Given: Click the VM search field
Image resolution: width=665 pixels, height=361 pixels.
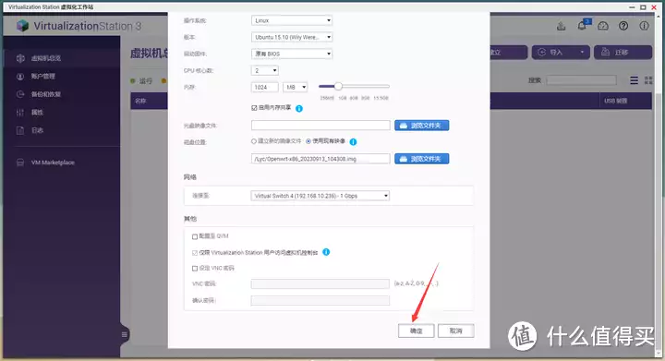Looking at the screenshot, I should tap(582, 80).
